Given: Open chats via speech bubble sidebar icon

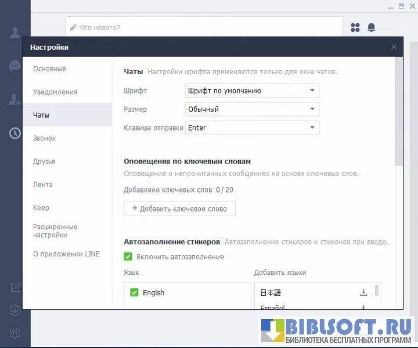Looking at the screenshot, I should 15,66.
